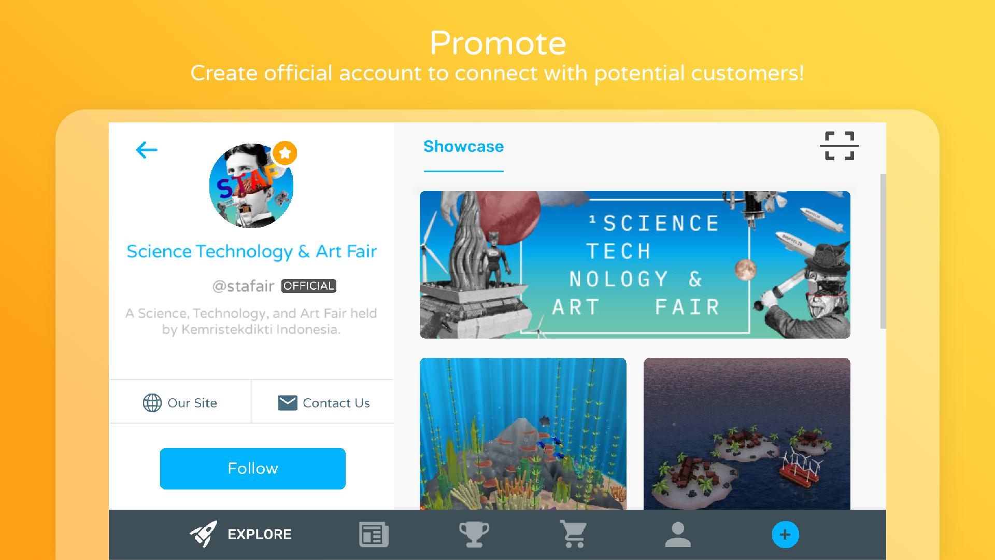
Task: Open the Science Technology & Art Fair banner
Action: pyautogui.click(x=634, y=264)
